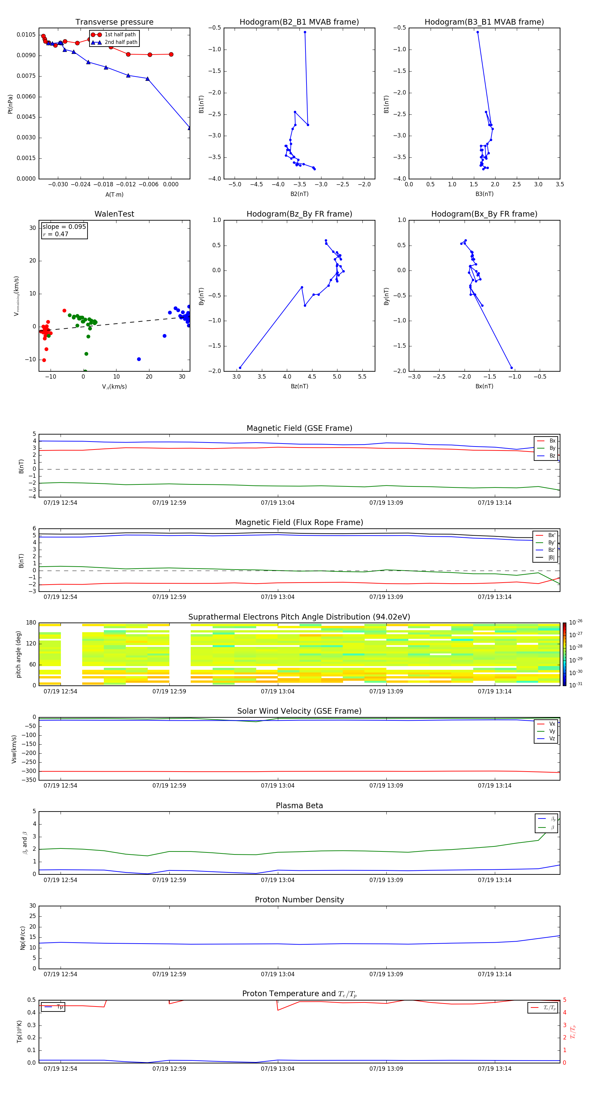The width and height of the screenshot is (599, 1098).
Task: Click the red Te/Tp legend entry
Action: (543, 1007)
